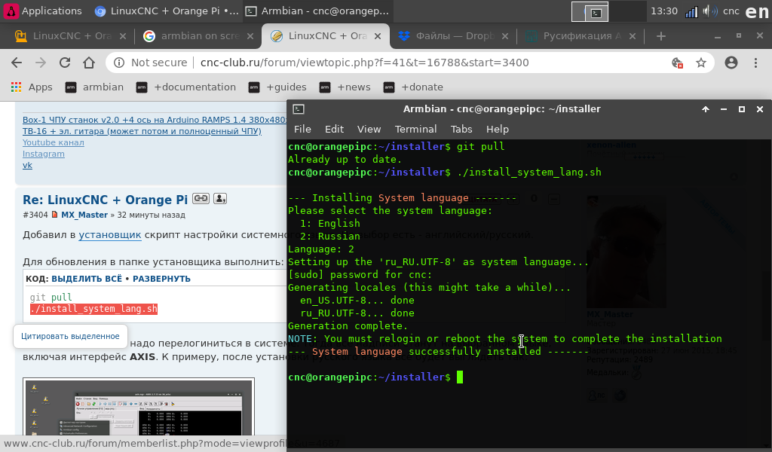The height and width of the screenshot is (452, 772).
Task: Open the browser profile avatar
Action: [x=731, y=63]
